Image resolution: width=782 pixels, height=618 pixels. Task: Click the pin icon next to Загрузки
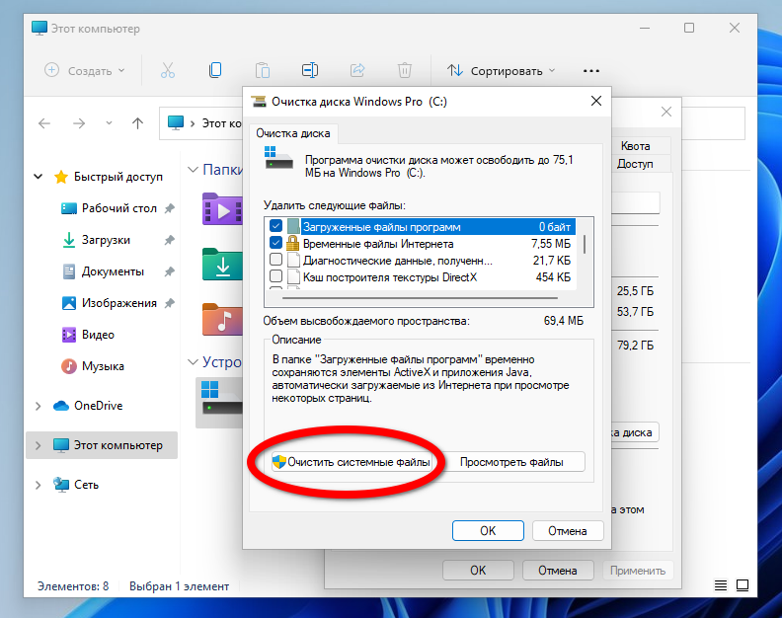pos(170,240)
